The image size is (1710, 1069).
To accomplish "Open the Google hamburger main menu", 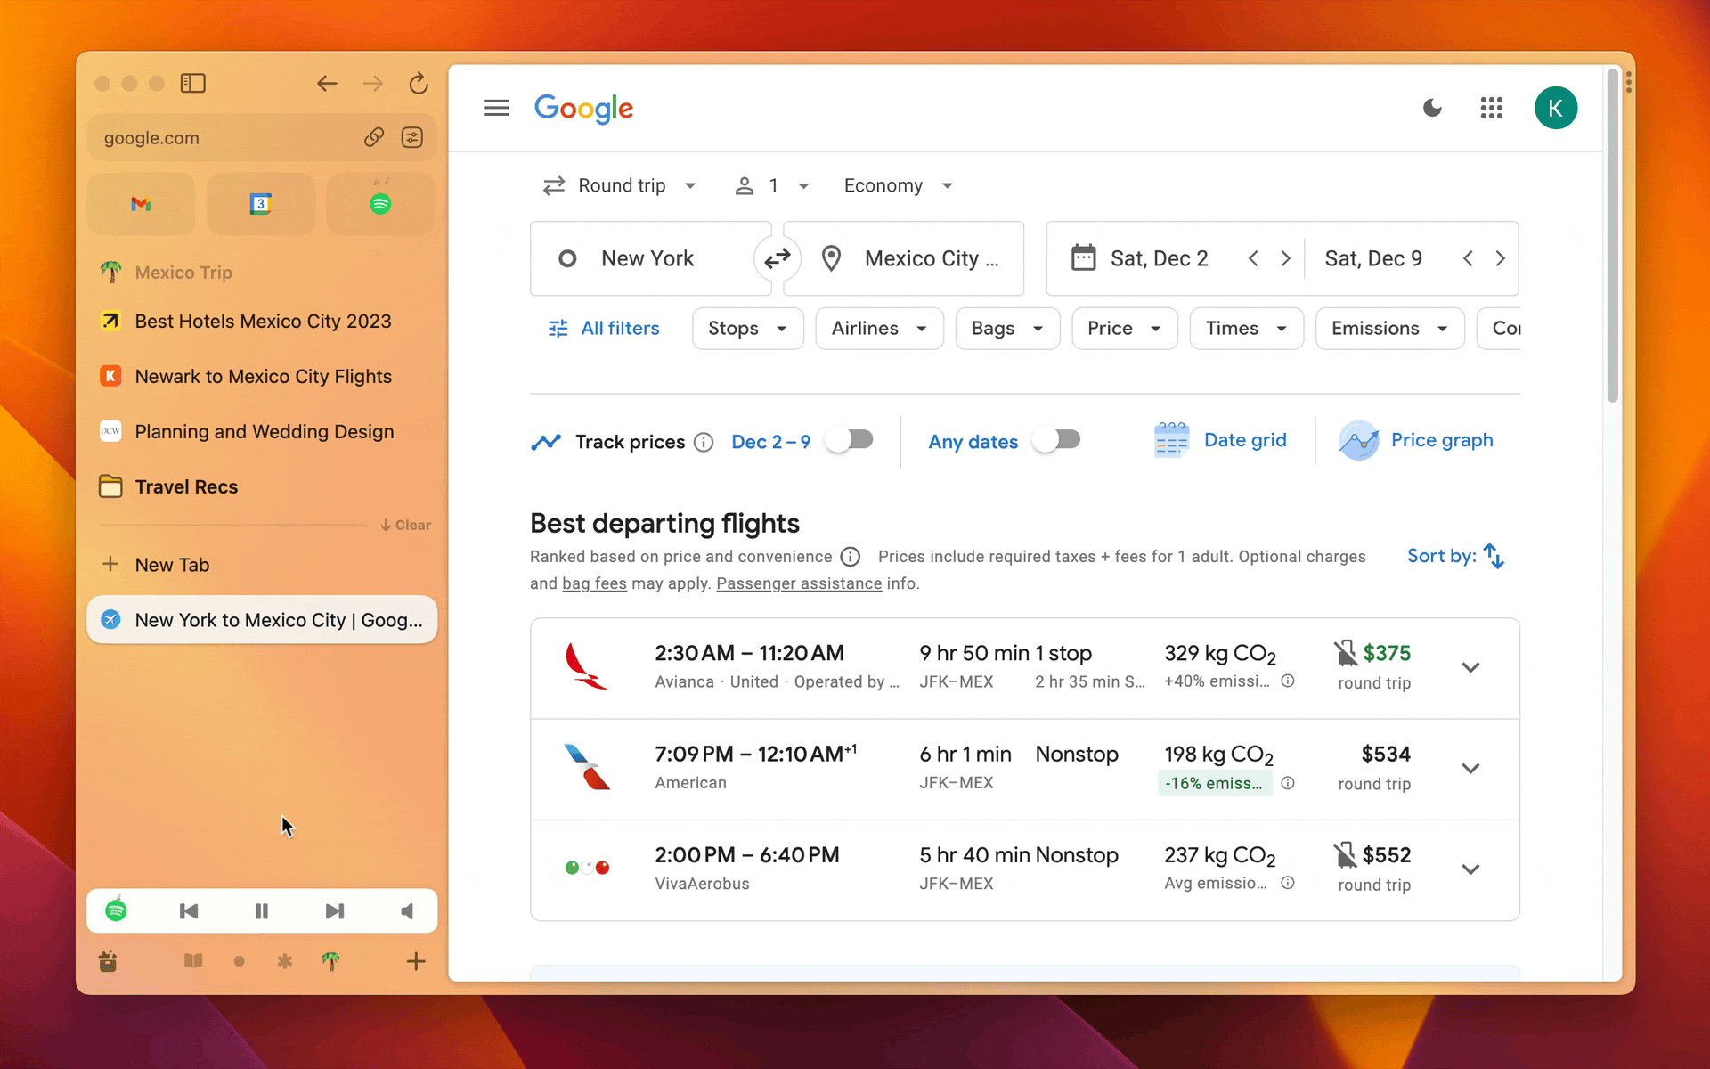I will (496, 108).
